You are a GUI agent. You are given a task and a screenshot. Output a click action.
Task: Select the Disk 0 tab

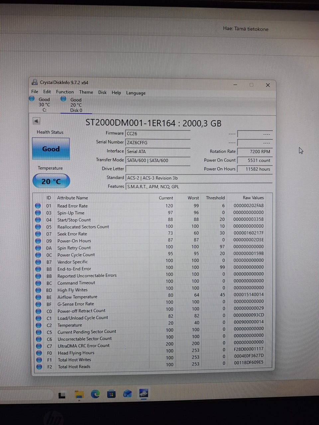tap(76, 105)
